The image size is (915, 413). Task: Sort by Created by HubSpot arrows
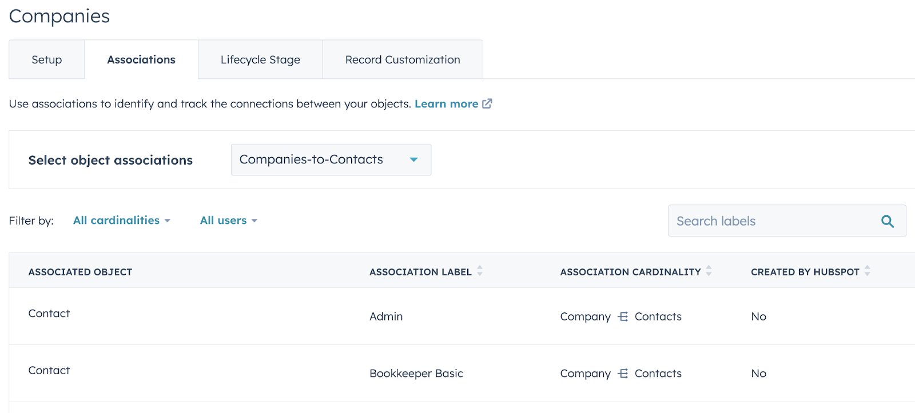867,271
